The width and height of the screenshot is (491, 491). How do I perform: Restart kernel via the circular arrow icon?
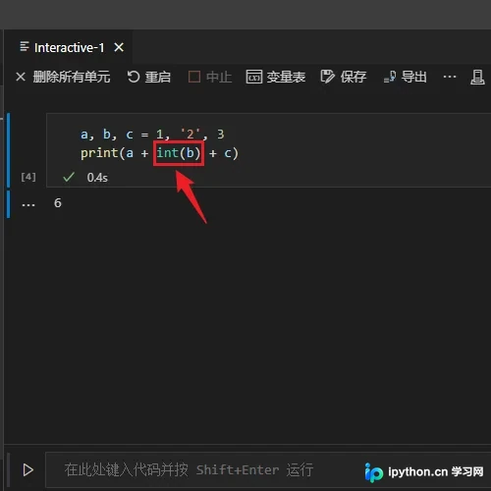134,77
